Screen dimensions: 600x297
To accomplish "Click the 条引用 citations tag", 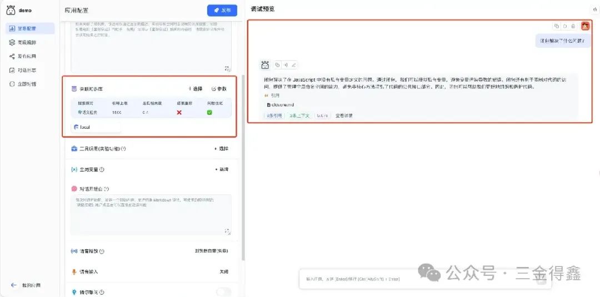I will [x=273, y=115].
